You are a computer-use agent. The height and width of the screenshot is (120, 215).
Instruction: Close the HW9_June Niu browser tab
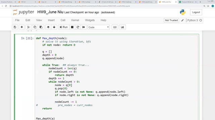[176, 2]
